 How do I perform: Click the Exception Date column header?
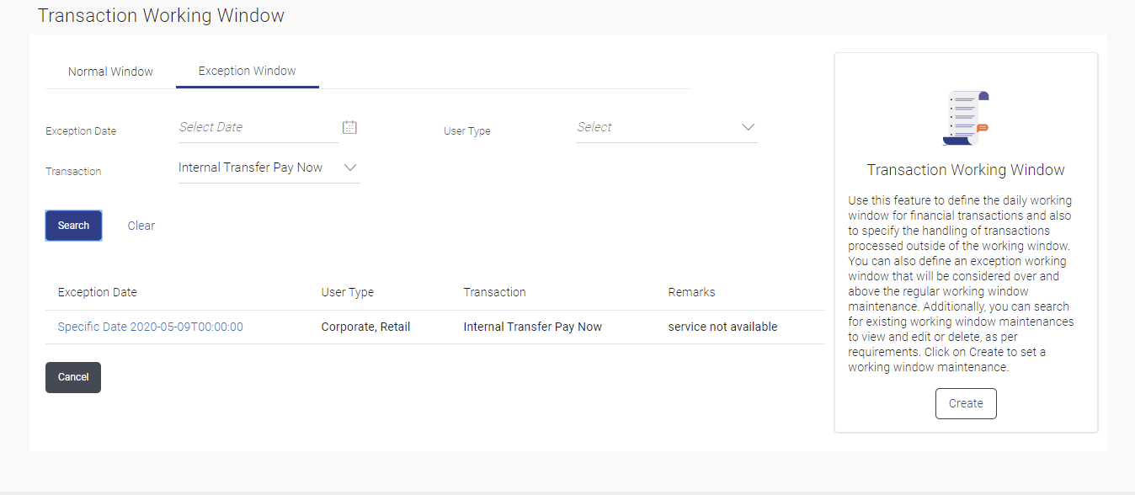pos(98,292)
